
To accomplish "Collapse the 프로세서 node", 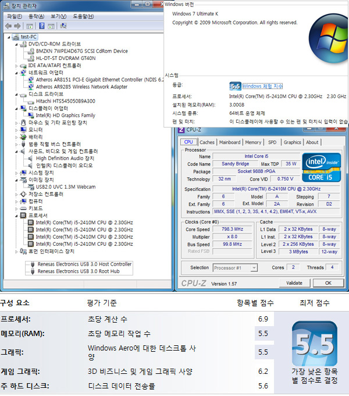I will 16,216.
